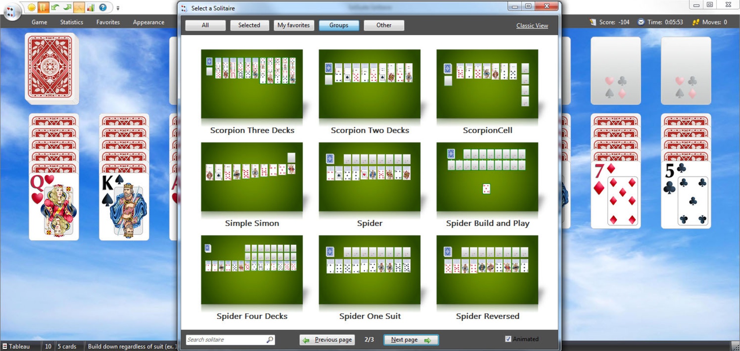
Task: Click the red stock deck in main window
Action: click(51, 68)
